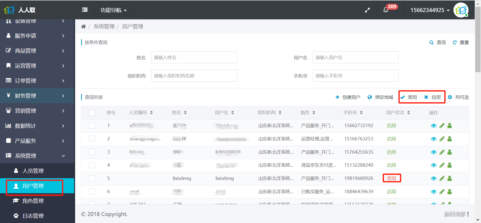This screenshot has width=481, height=223.
Task: Click the 组织机构 organization input field
Action: coord(194,76)
